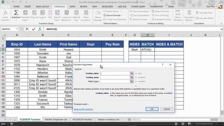Switch to the INSERT ribbon tab

[x=28, y=7]
